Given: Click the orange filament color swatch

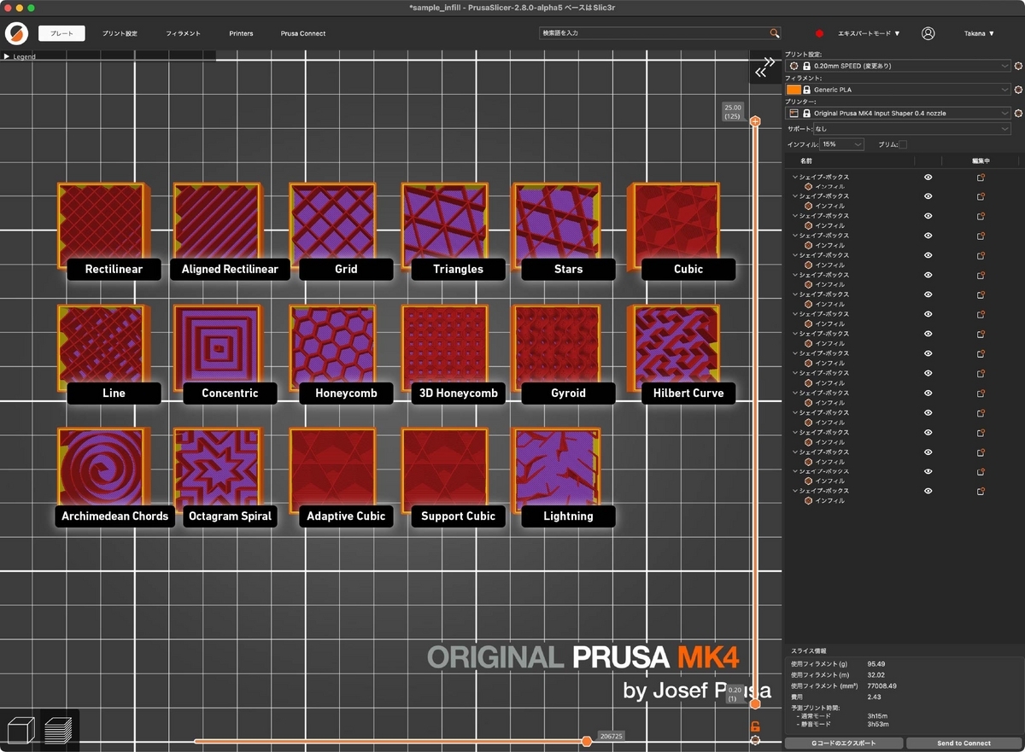Looking at the screenshot, I should pos(794,89).
